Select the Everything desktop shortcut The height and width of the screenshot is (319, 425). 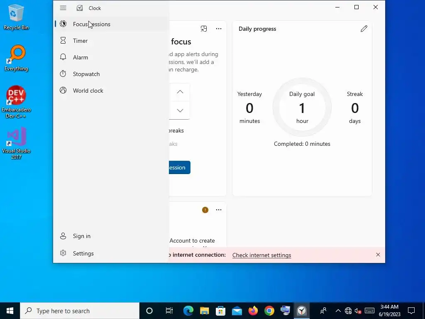tap(16, 58)
